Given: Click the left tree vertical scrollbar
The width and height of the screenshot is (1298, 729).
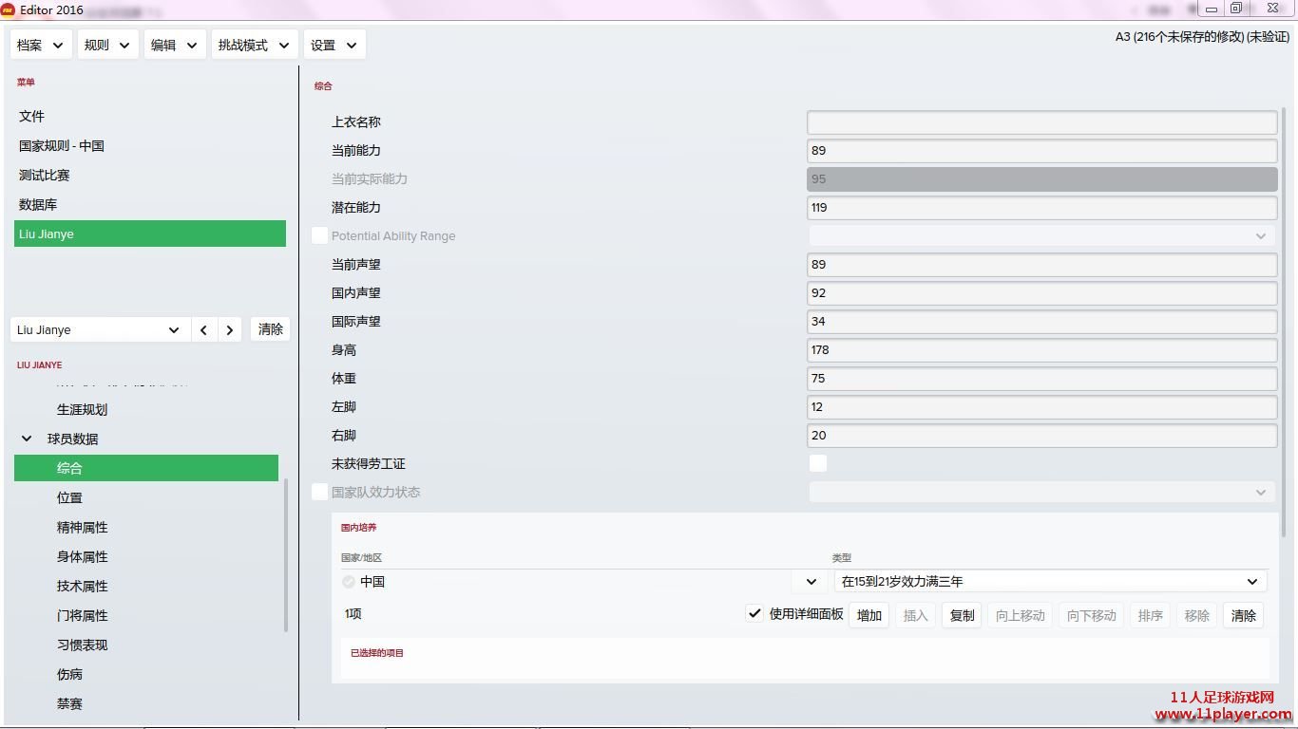Looking at the screenshot, I should pyautogui.click(x=286, y=555).
